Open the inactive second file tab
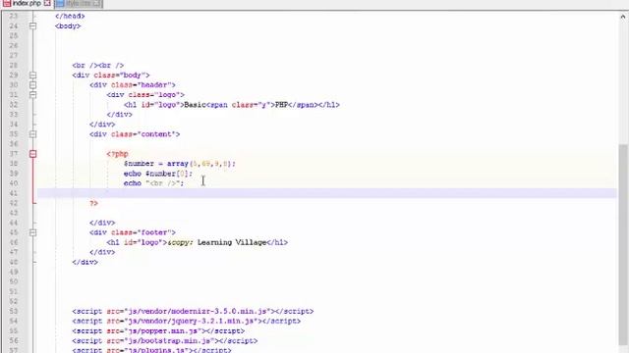 (x=79, y=4)
